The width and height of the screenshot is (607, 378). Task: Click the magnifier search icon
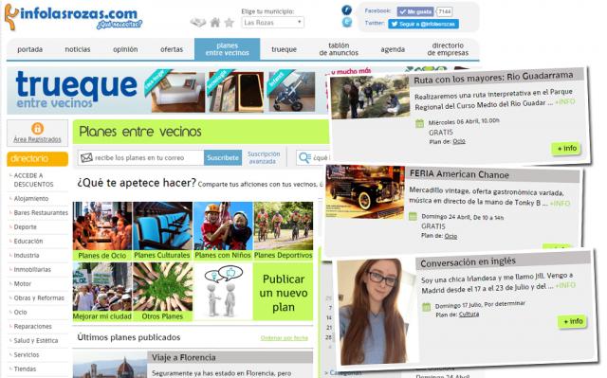click(x=304, y=157)
